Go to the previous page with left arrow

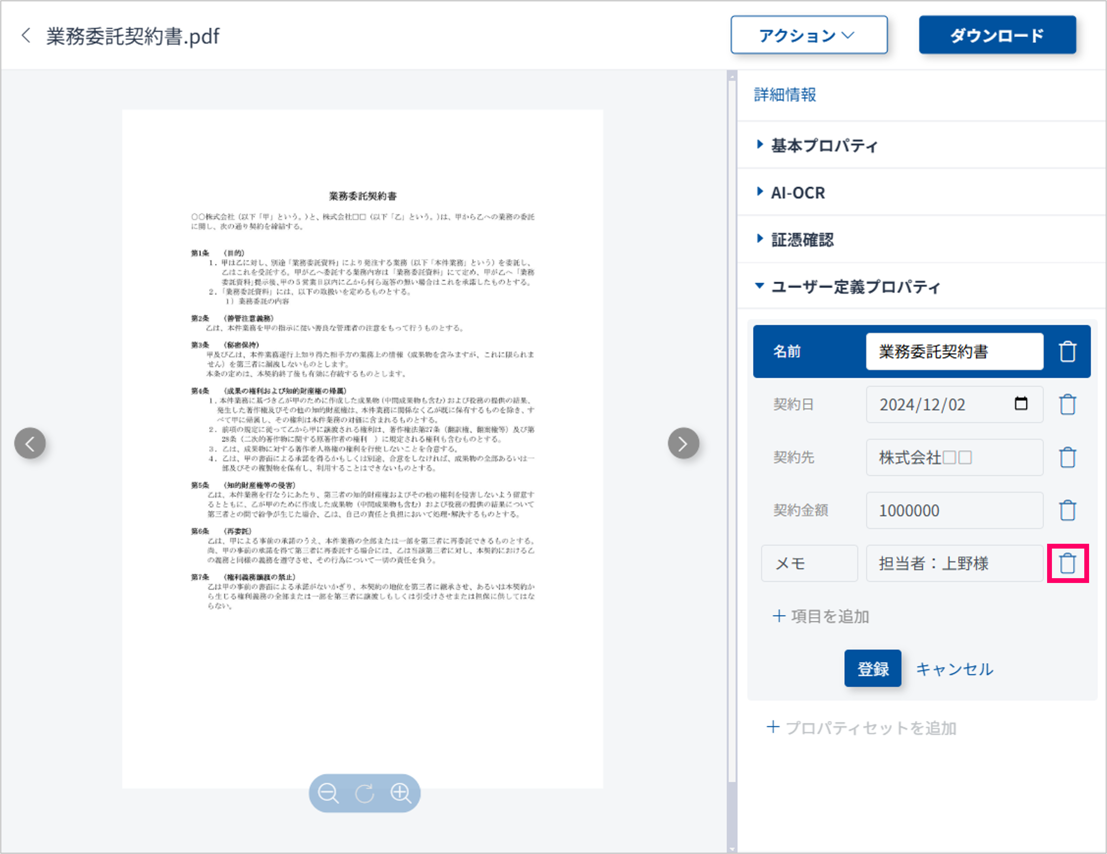click(30, 444)
